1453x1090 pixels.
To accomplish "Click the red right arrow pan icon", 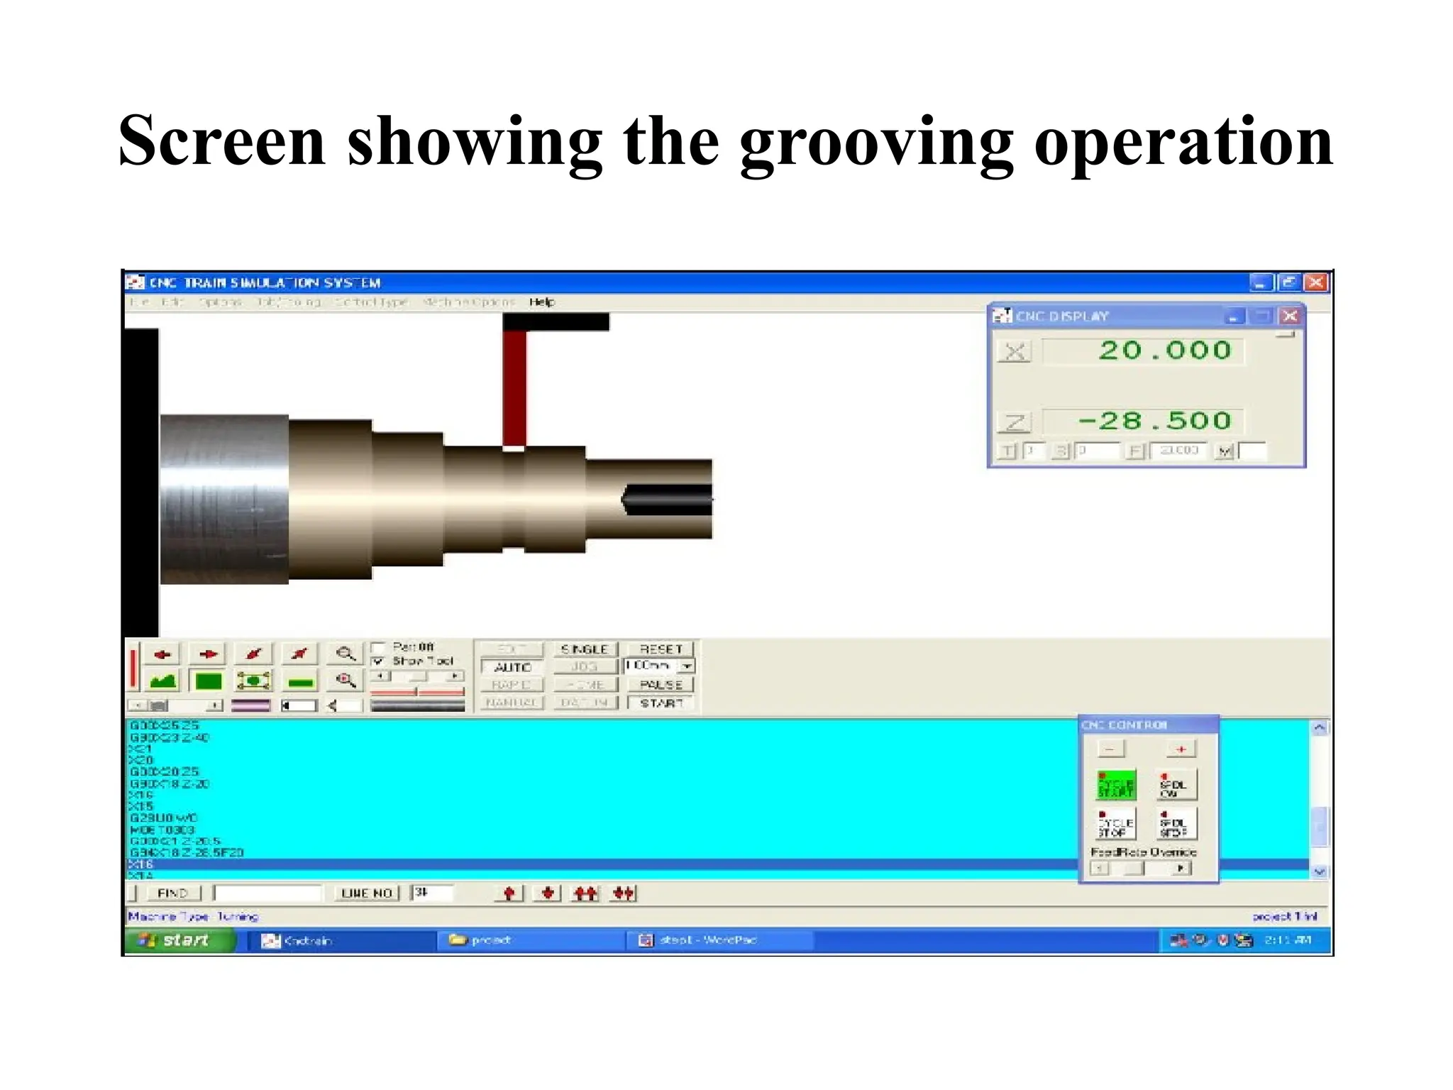I will point(209,654).
